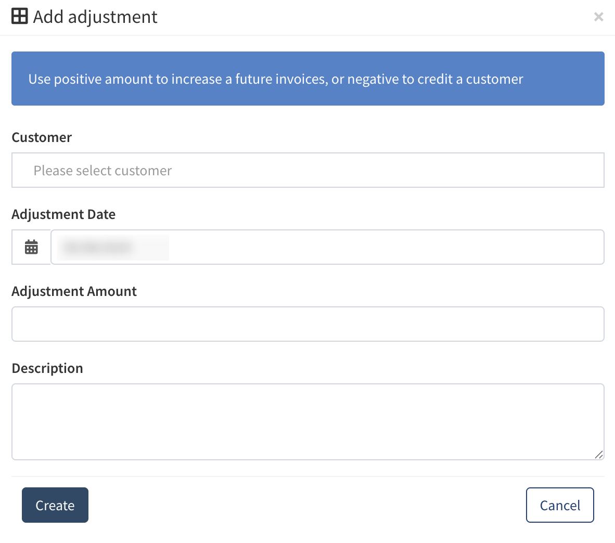Click the Adjustment Amount label
The width and height of the screenshot is (615, 543).
tap(74, 291)
